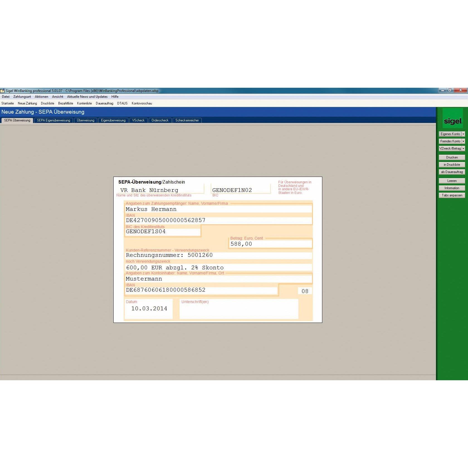
Task: Expand the Eigenes Konto dropdown arrow
Action: click(463, 134)
